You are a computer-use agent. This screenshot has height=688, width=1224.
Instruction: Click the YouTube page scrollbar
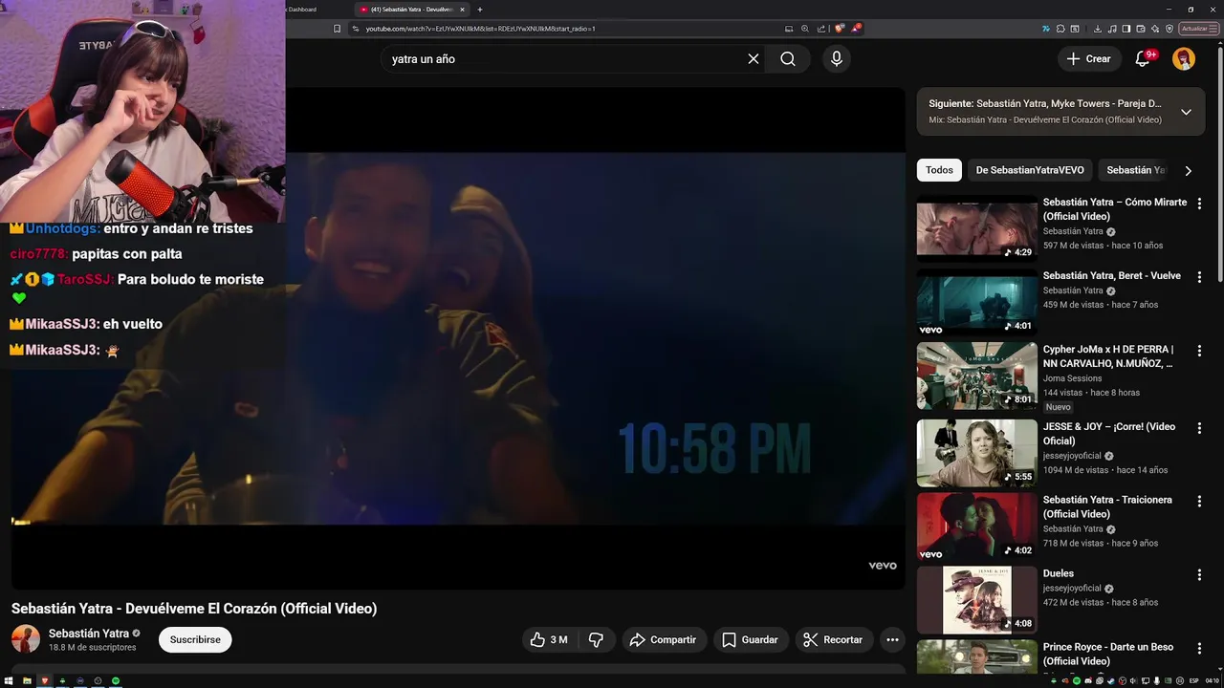(1220, 162)
